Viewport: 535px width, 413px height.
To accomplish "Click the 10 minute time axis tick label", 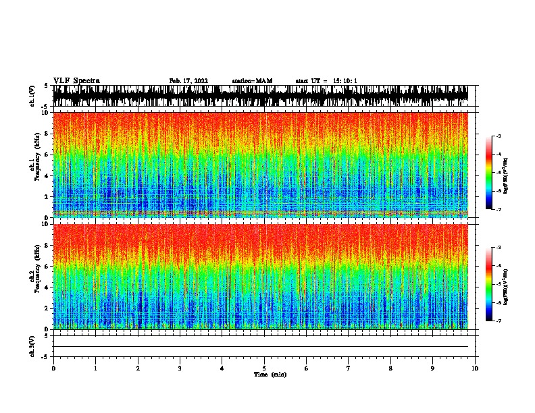I will pyautogui.click(x=475, y=368).
